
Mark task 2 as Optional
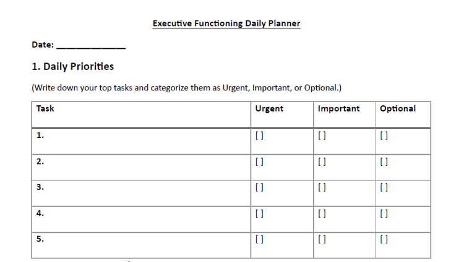click(x=384, y=162)
